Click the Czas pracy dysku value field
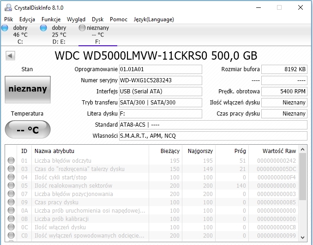Image resolution: width=313 pixels, height=245 pixels. (x=284, y=114)
